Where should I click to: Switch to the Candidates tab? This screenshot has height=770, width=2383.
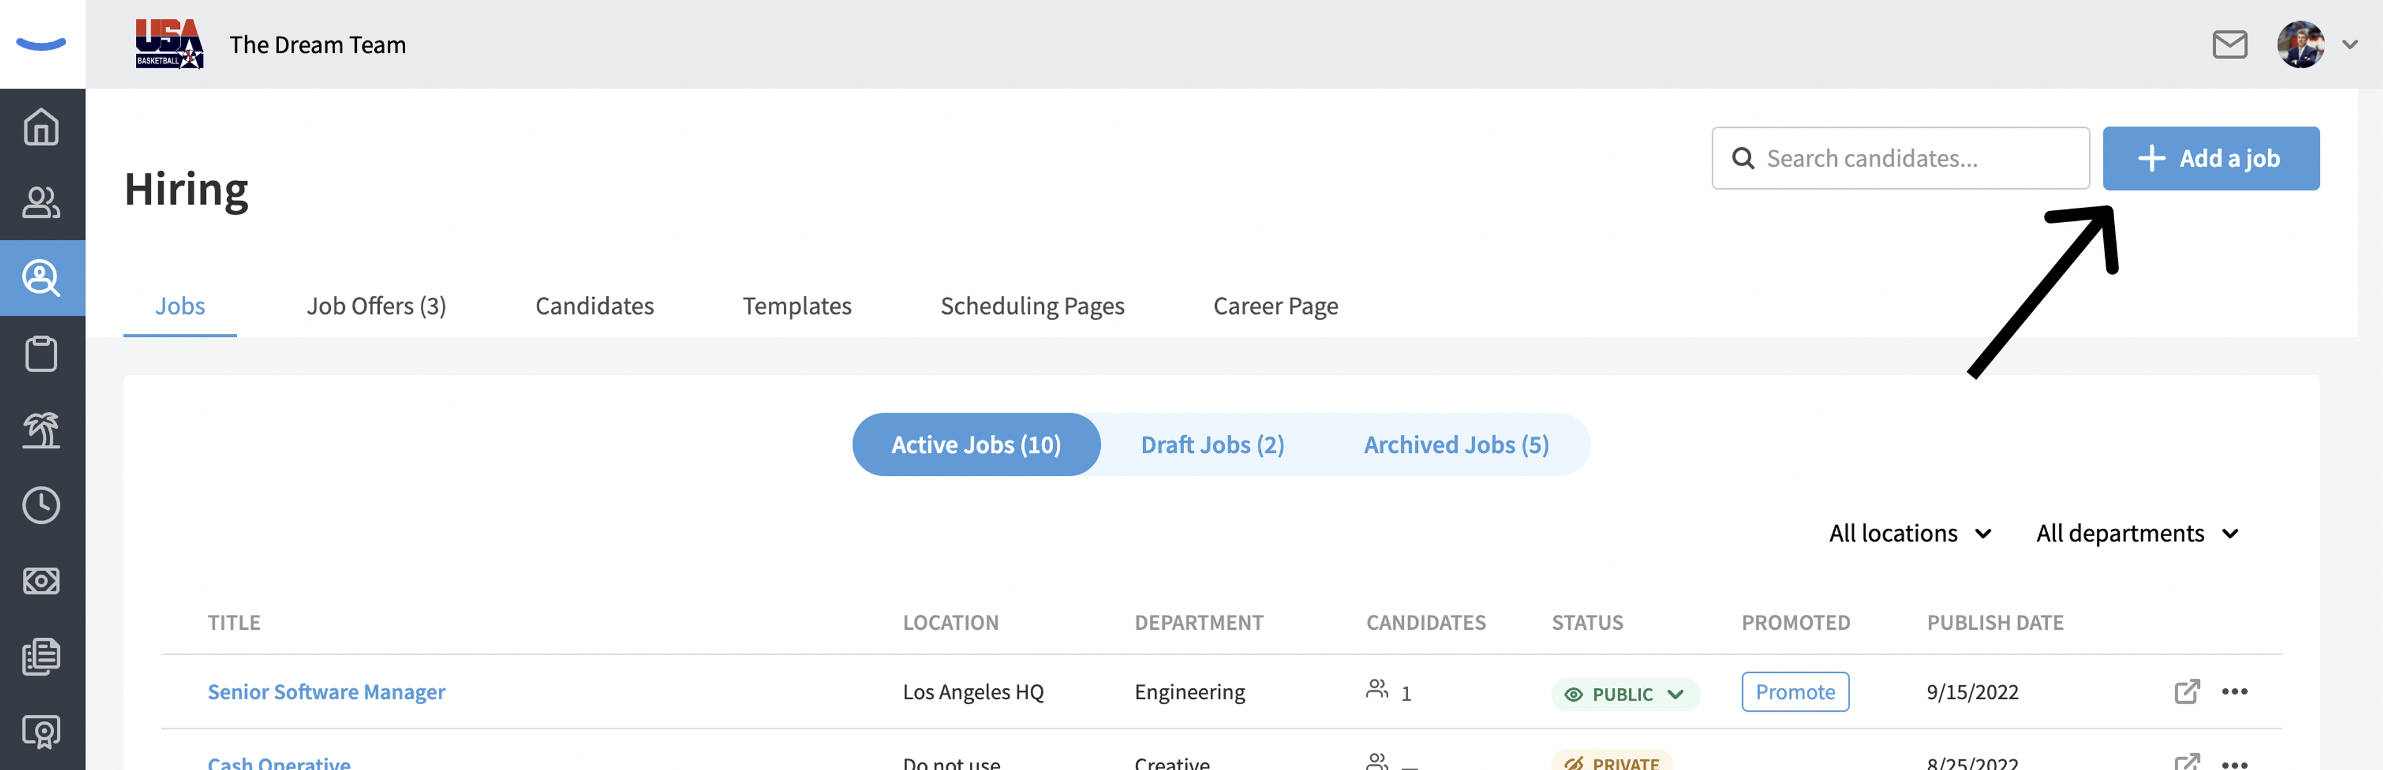coord(594,306)
